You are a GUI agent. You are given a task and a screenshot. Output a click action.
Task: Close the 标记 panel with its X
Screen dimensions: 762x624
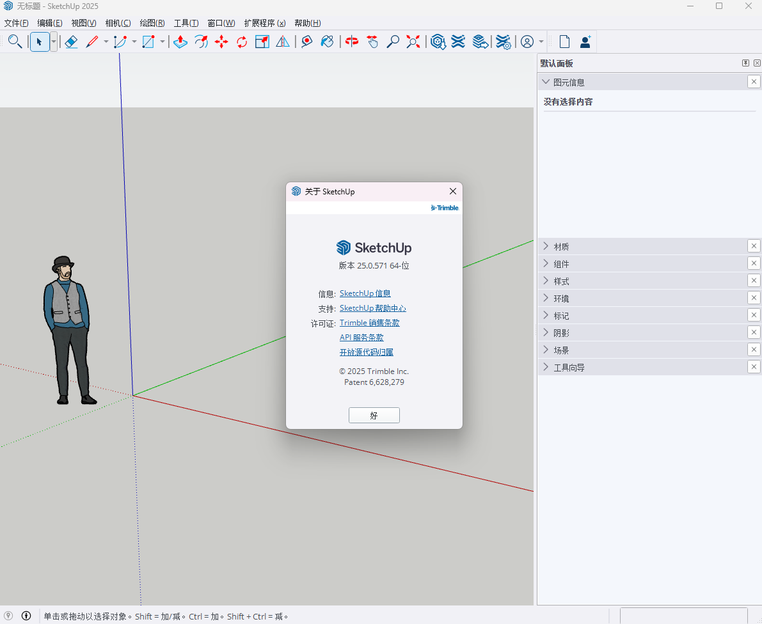point(754,315)
